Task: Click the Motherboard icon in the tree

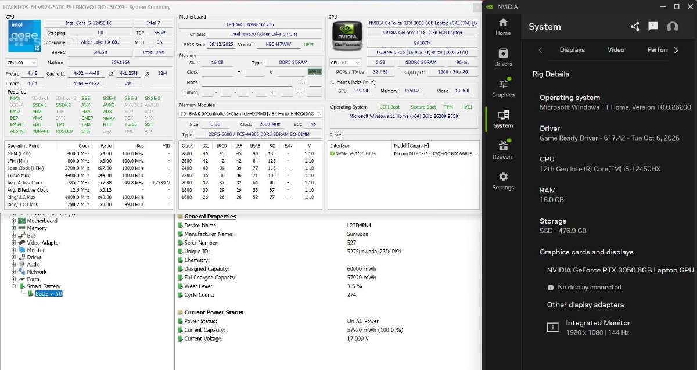Action: [21, 221]
